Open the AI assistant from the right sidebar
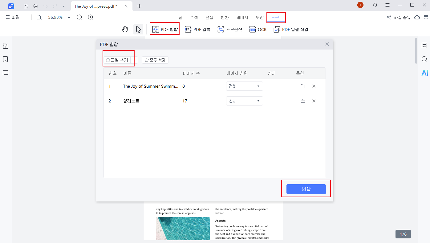Screen dimensions: 430x243 tap(425, 73)
